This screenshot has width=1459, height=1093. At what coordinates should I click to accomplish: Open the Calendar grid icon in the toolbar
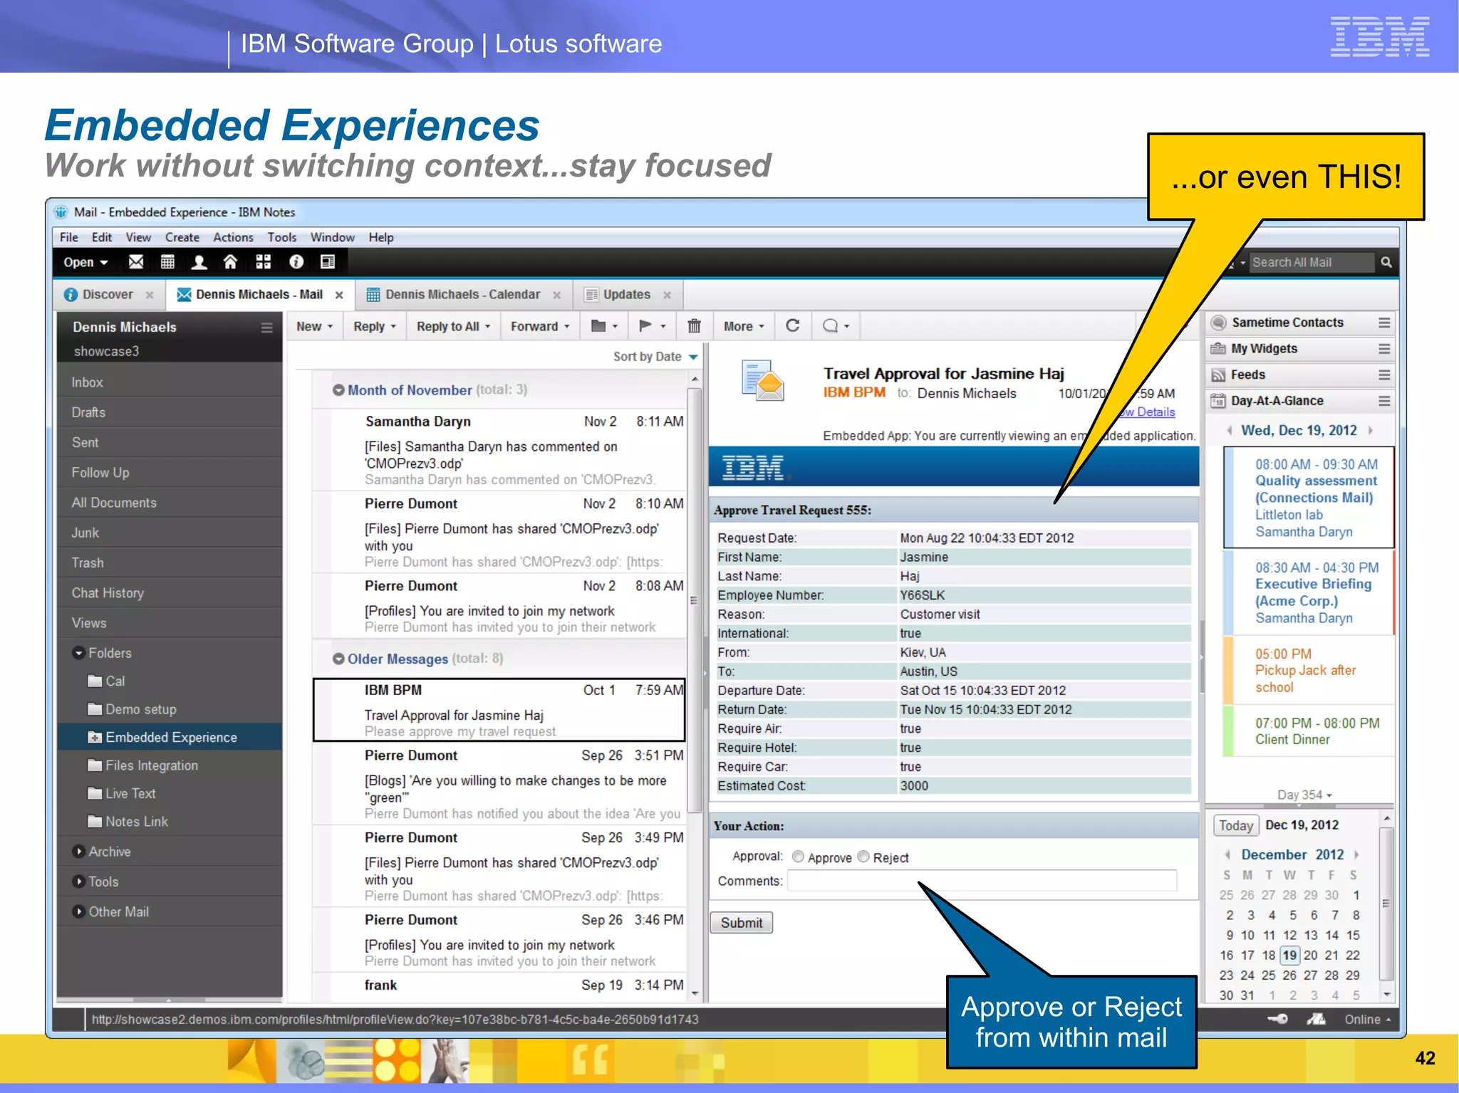167,262
